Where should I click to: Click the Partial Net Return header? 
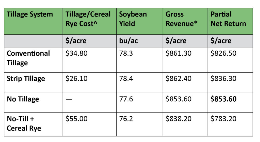(x=228, y=19)
